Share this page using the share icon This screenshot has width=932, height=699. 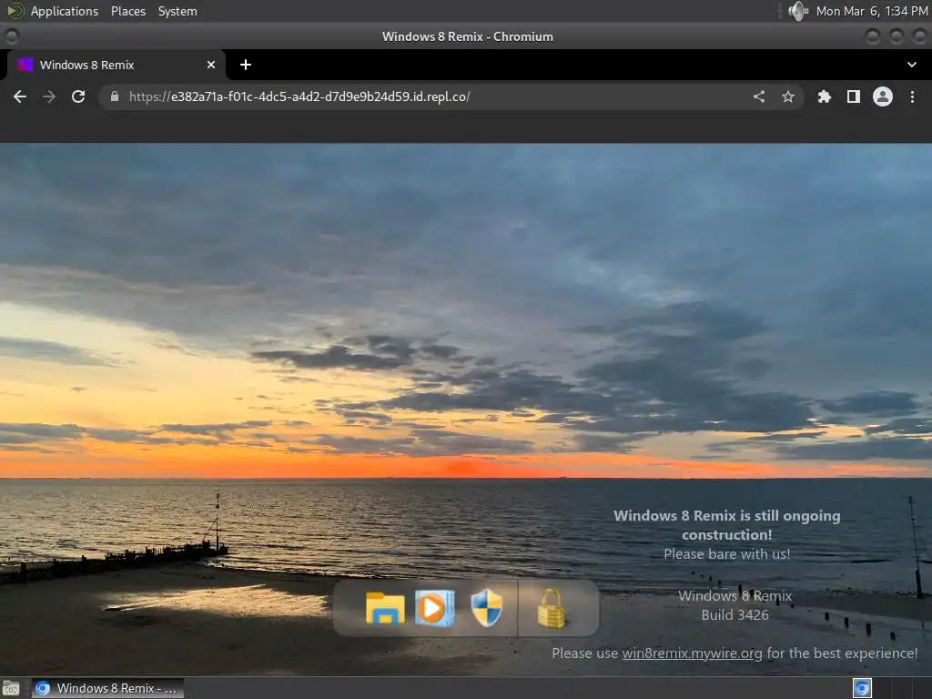[759, 96]
